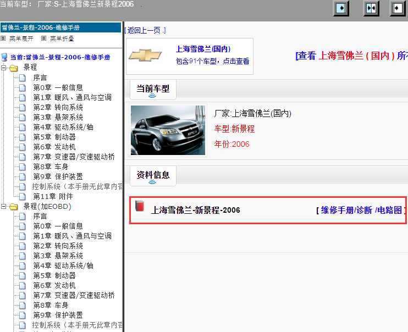
Task: Click the left-arrow pane layout button
Action: coord(397,8)
